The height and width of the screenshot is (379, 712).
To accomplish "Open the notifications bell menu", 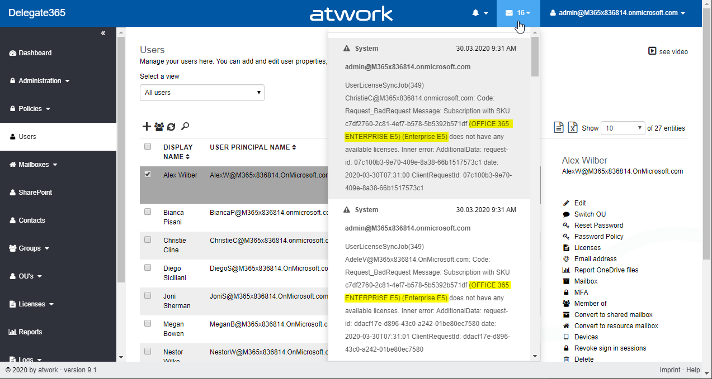I will pyautogui.click(x=480, y=13).
